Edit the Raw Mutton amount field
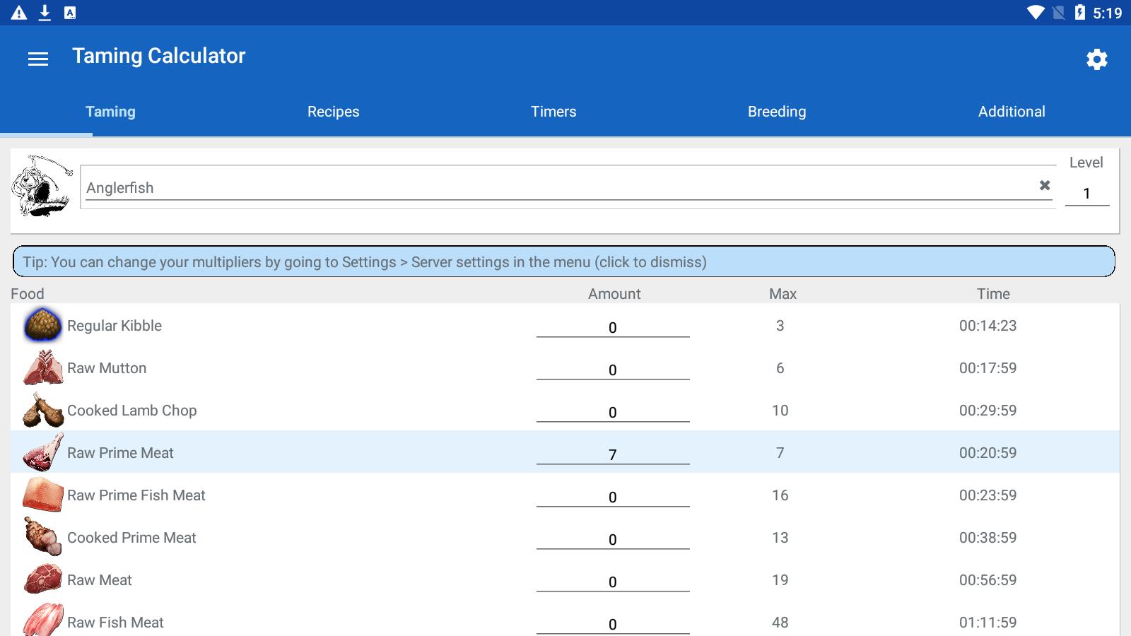Screen dimensions: 1131x636 [612, 370]
